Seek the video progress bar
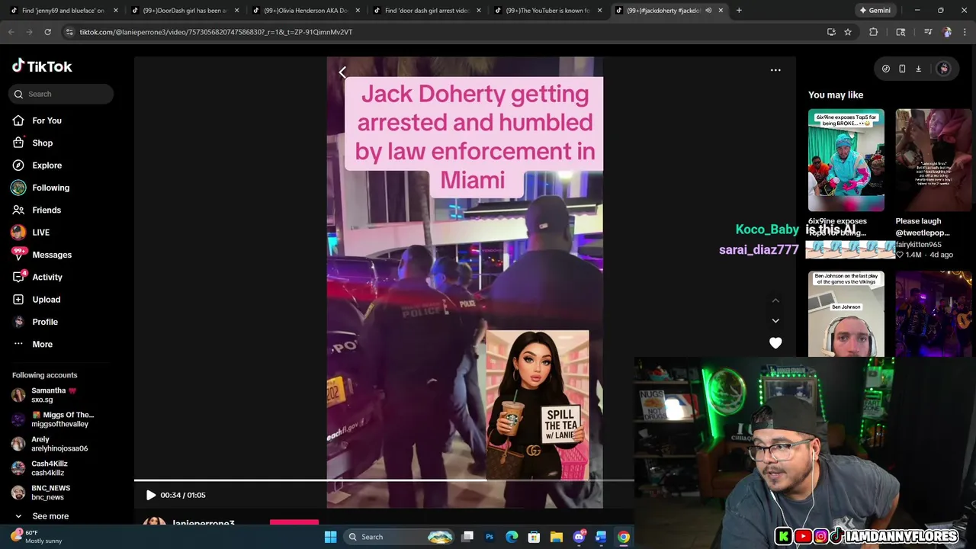Viewport: 976px width, 549px height. [384, 480]
